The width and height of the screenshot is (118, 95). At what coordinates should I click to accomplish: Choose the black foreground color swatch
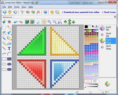click(86, 27)
